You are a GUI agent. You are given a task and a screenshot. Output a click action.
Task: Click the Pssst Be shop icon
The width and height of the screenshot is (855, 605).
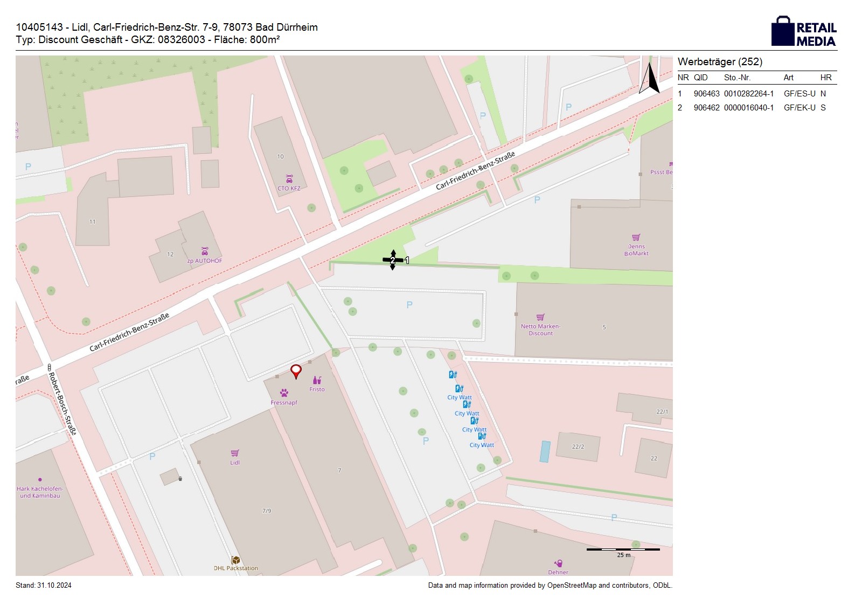pos(670,164)
